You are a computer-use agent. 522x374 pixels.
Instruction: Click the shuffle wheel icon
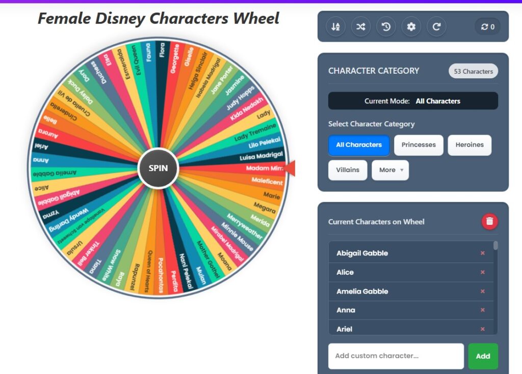[x=361, y=26]
